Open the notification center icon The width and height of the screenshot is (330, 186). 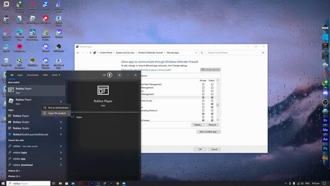click(324, 183)
